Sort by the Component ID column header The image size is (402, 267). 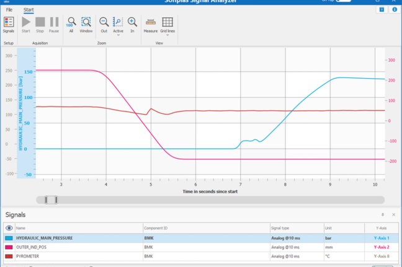207,228
